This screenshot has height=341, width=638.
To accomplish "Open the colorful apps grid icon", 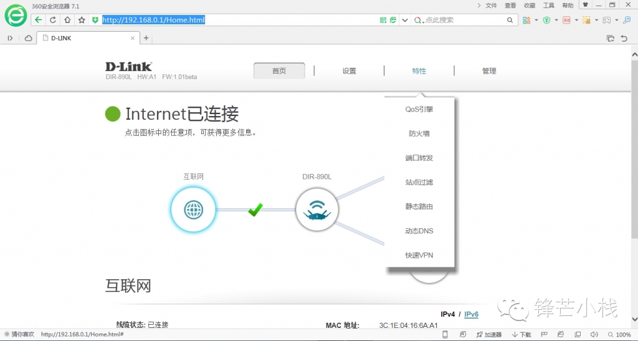I will point(526,20).
